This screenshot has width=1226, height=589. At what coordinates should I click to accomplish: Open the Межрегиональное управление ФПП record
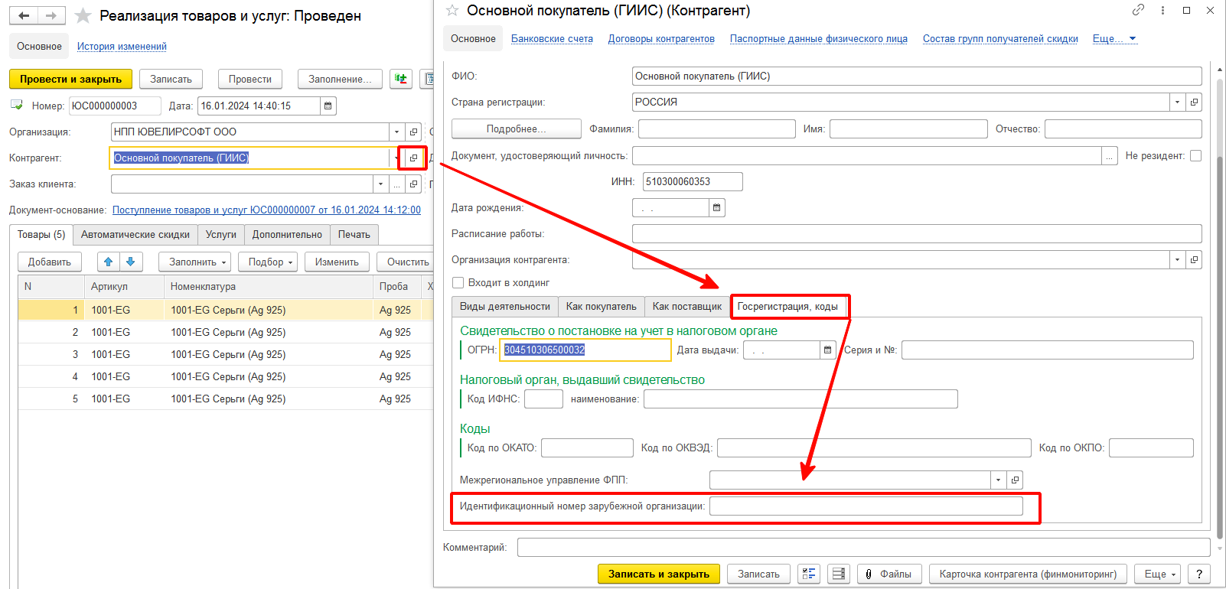click(1015, 480)
